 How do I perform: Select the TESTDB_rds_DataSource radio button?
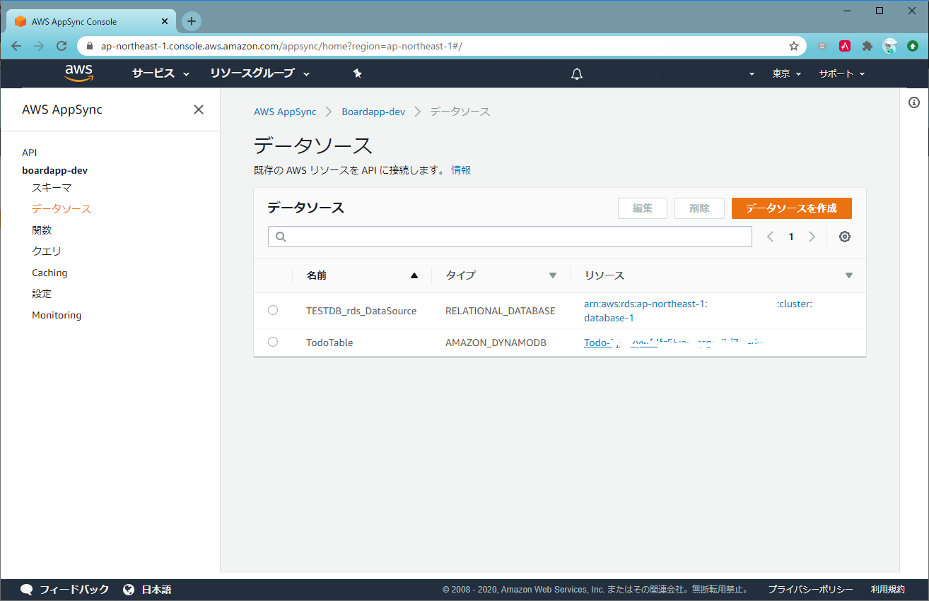tap(273, 310)
